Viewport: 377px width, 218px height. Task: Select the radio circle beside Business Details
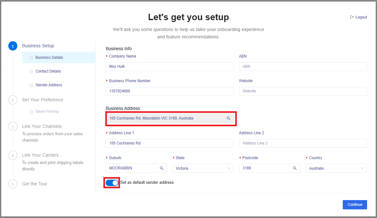31,58
